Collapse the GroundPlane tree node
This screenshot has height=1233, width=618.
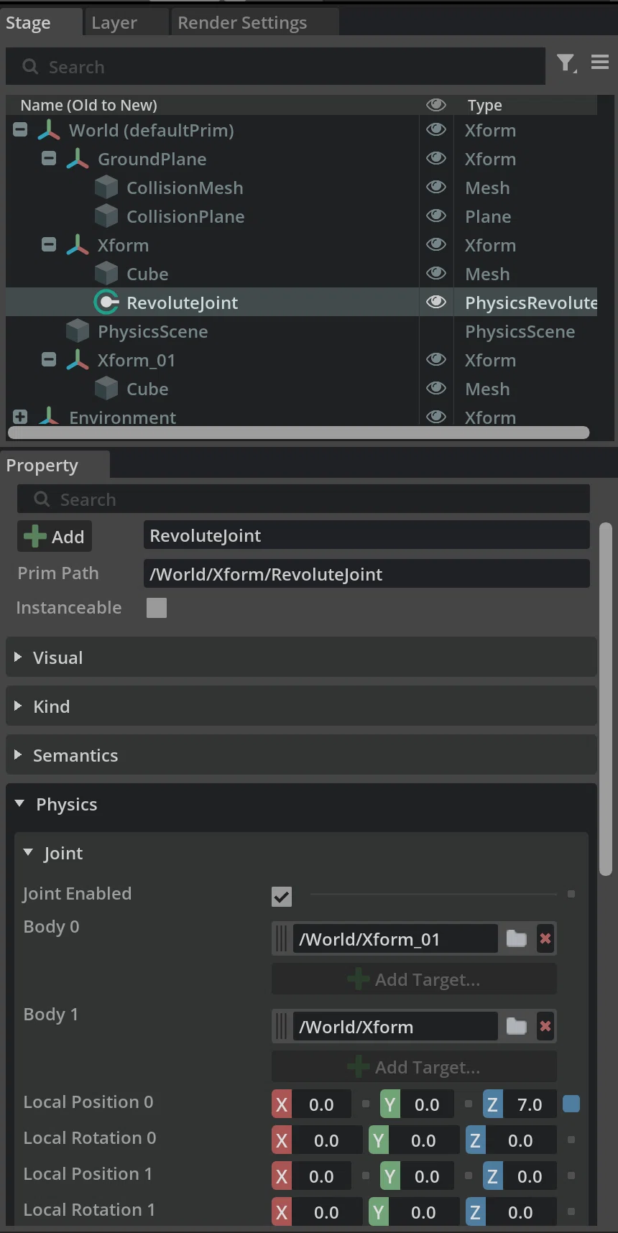[x=49, y=158]
